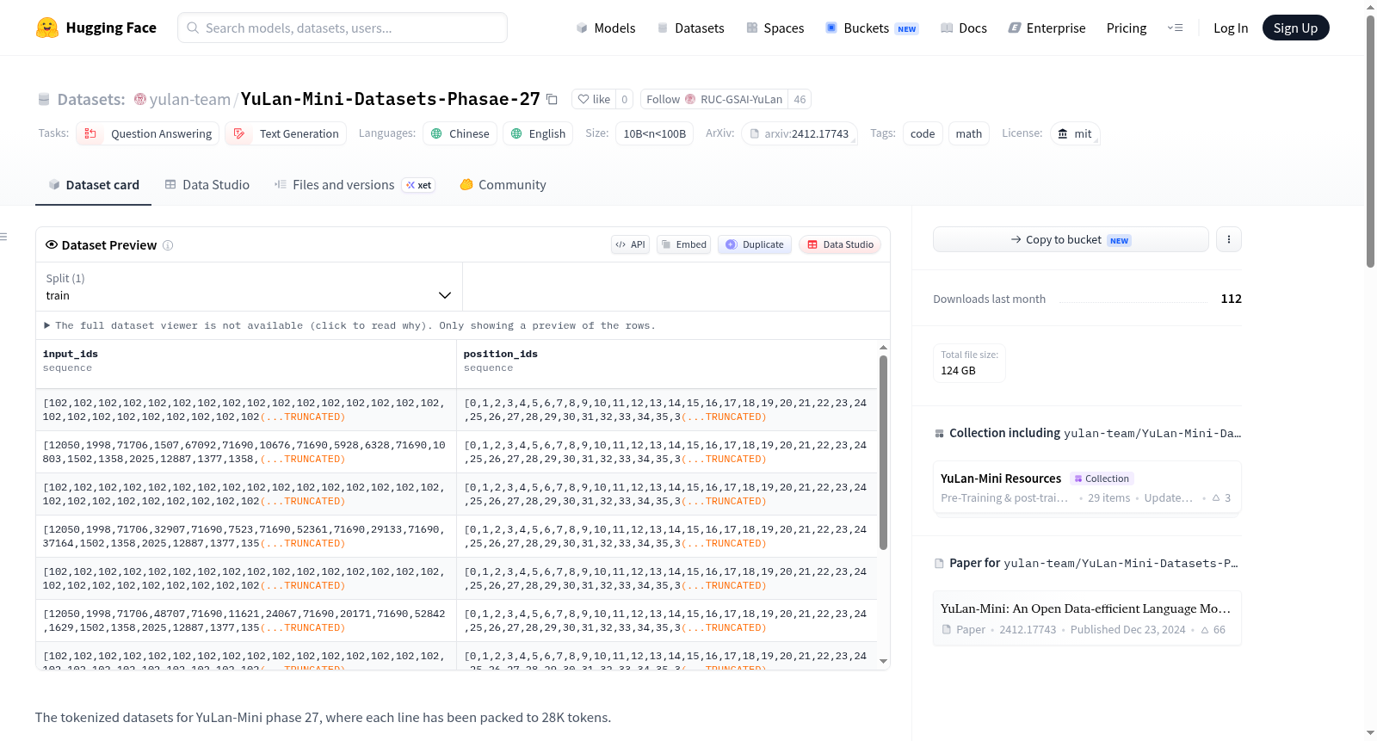Open Docs in navigation bar
The height and width of the screenshot is (741, 1377).
point(963,28)
